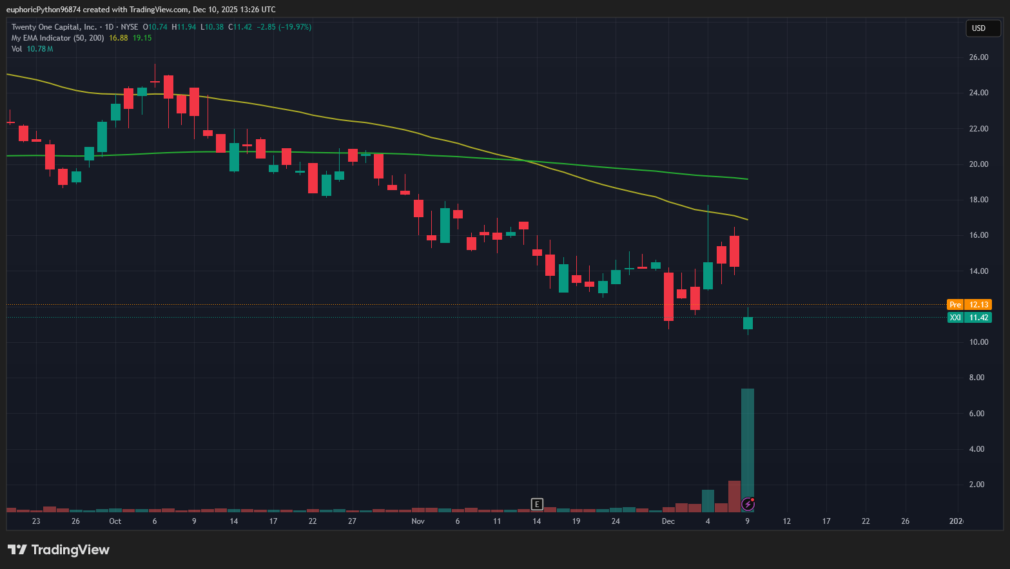Screen dimensions: 1010x569
Task: Click the Vol value 10.78M
Action: (x=39, y=48)
